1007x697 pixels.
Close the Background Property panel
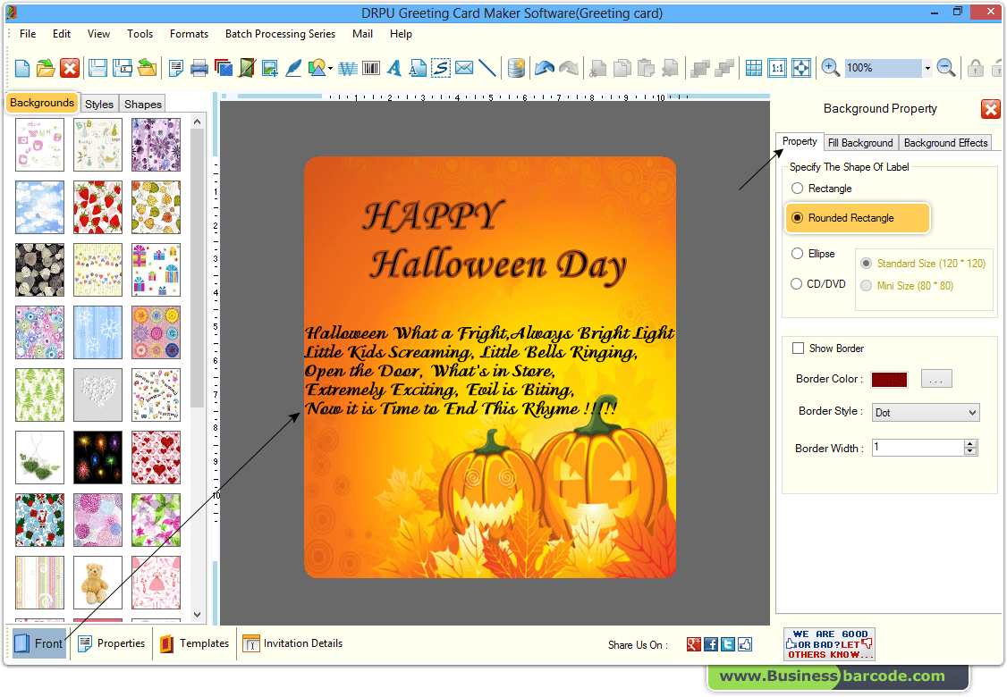[990, 109]
